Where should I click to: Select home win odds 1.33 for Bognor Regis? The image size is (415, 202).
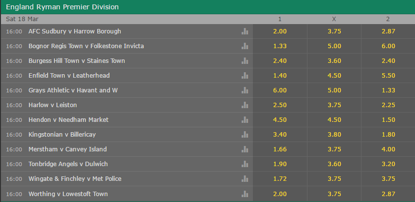coord(280,46)
